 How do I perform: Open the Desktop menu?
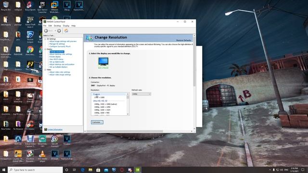click(x=57, y=25)
